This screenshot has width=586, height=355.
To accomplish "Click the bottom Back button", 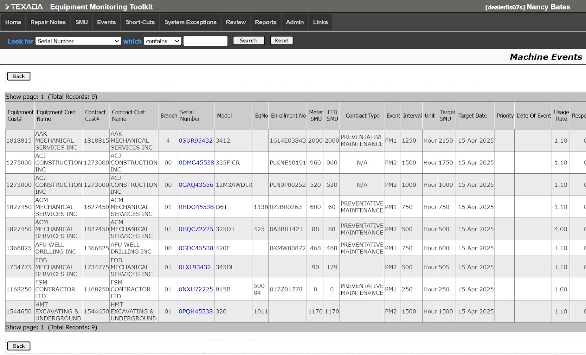I will click(19, 346).
